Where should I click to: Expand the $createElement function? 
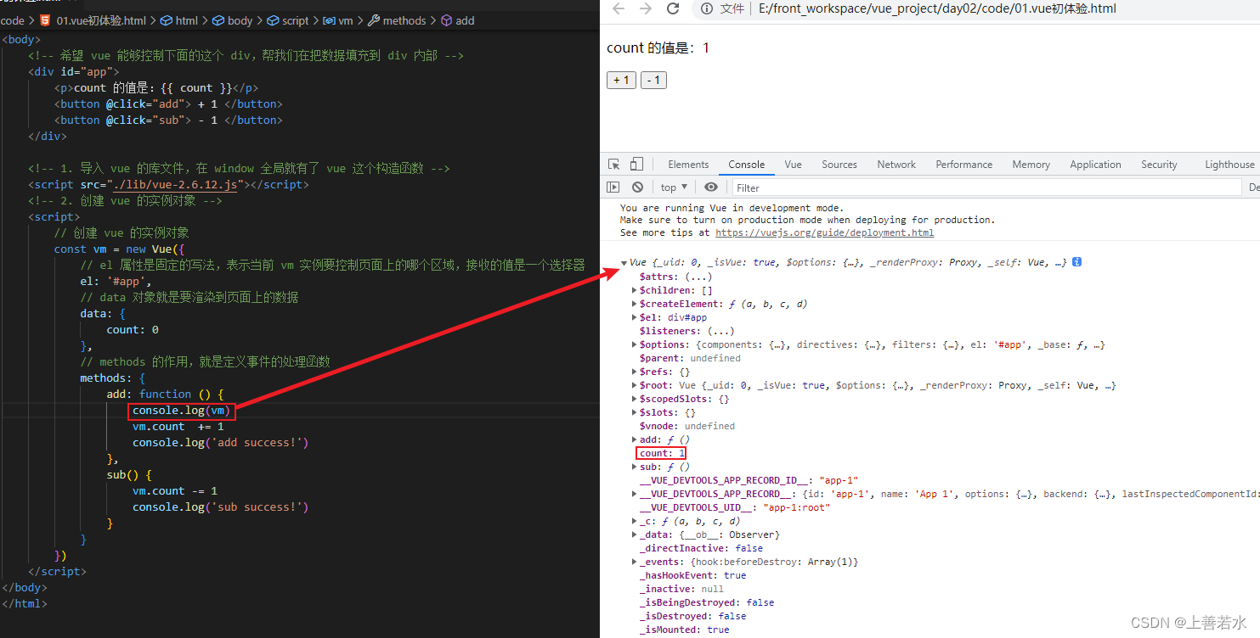coord(635,304)
